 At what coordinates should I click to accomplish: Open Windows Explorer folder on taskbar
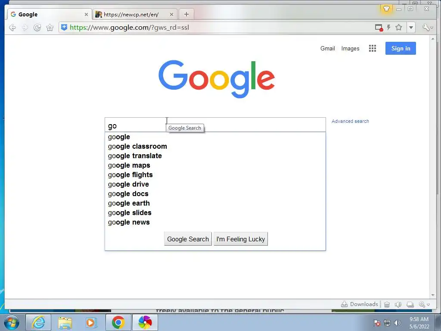point(65,322)
